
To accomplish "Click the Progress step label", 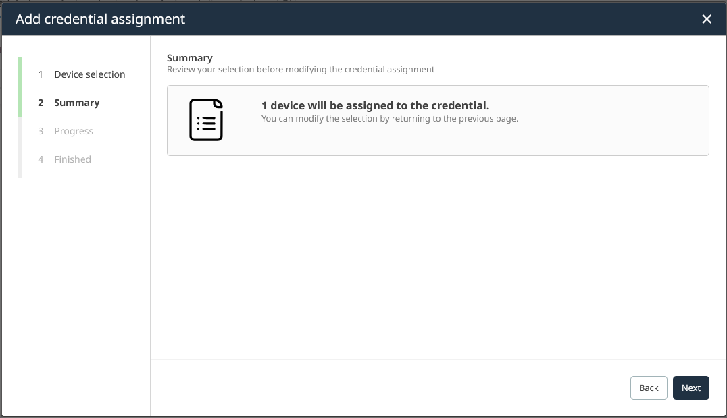I will click(74, 131).
